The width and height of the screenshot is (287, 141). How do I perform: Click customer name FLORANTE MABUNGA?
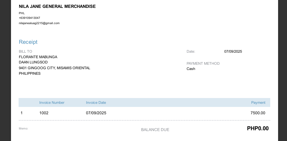pos(38,57)
